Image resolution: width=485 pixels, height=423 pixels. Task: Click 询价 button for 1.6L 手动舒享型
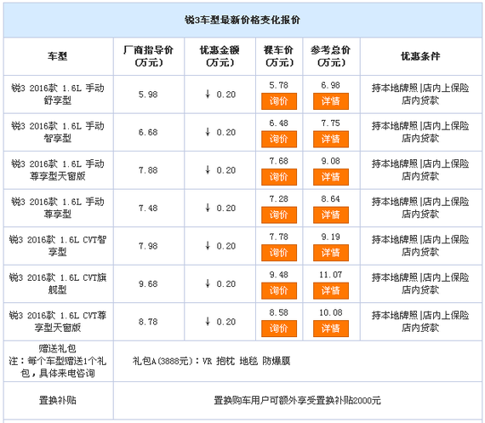click(279, 101)
